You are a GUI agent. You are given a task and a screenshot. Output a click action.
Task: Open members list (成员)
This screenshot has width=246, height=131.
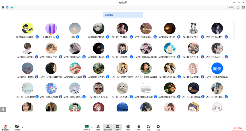(x=108, y=127)
